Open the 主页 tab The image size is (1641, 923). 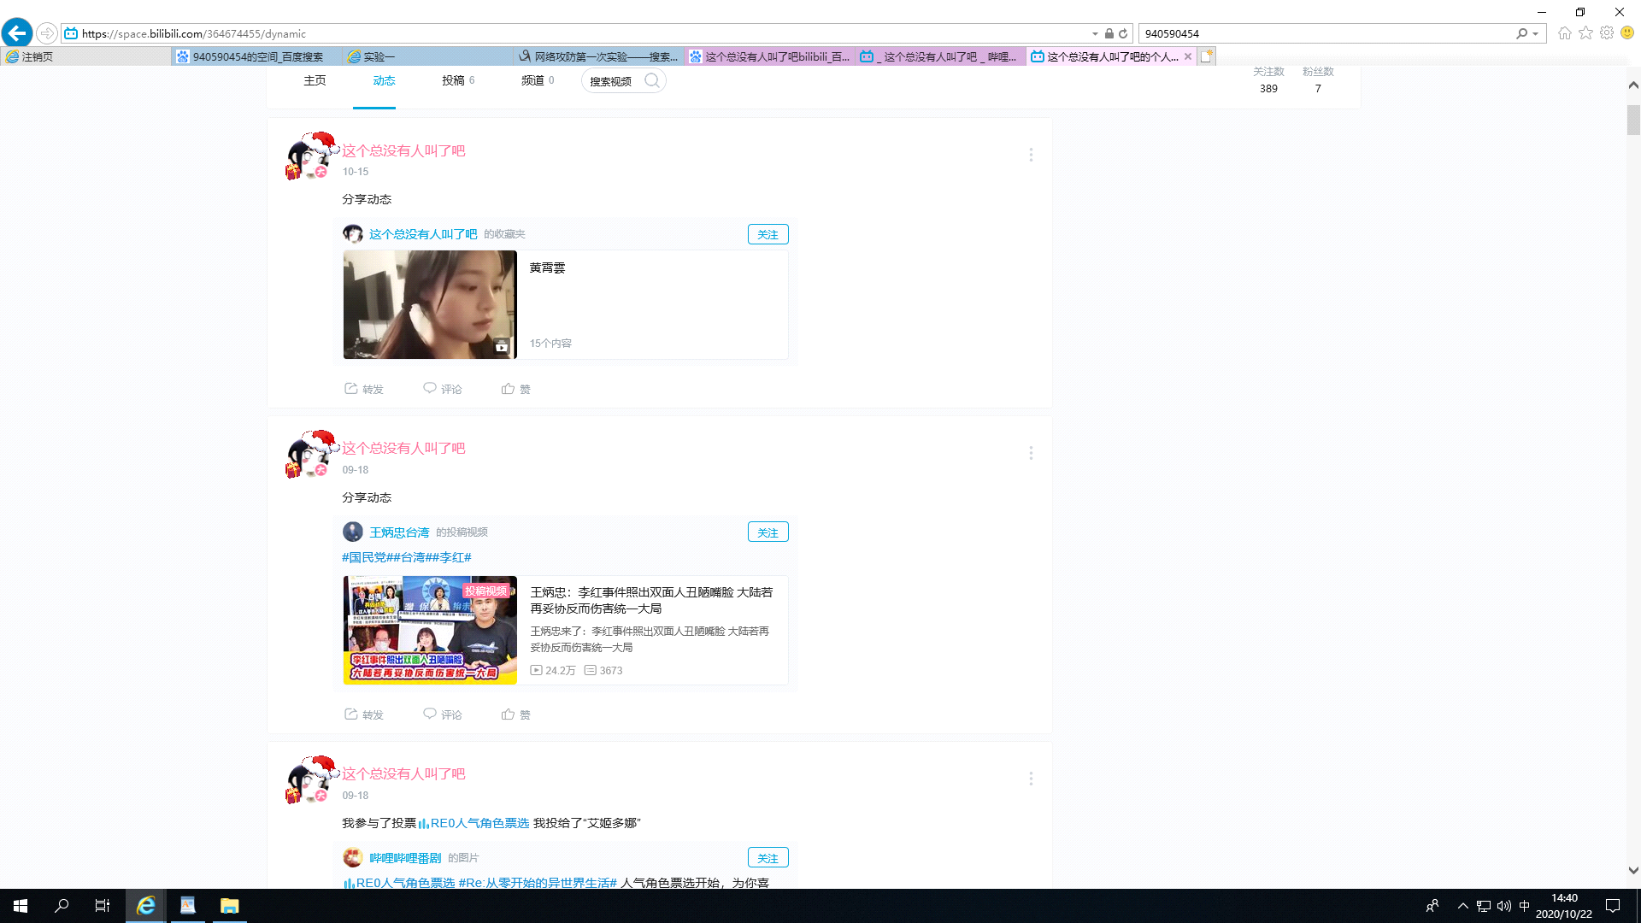(x=315, y=80)
